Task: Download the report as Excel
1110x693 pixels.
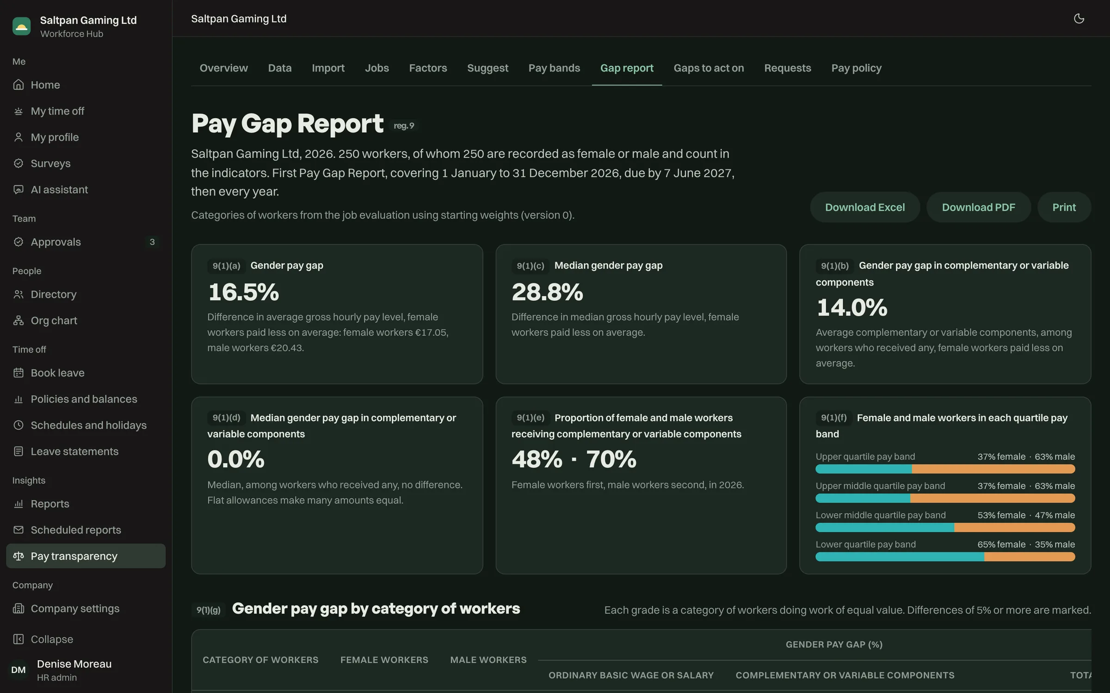Action: pyautogui.click(x=865, y=207)
